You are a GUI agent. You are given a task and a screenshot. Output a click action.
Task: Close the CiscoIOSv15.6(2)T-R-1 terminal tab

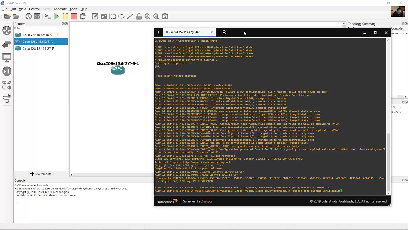coord(212,32)
